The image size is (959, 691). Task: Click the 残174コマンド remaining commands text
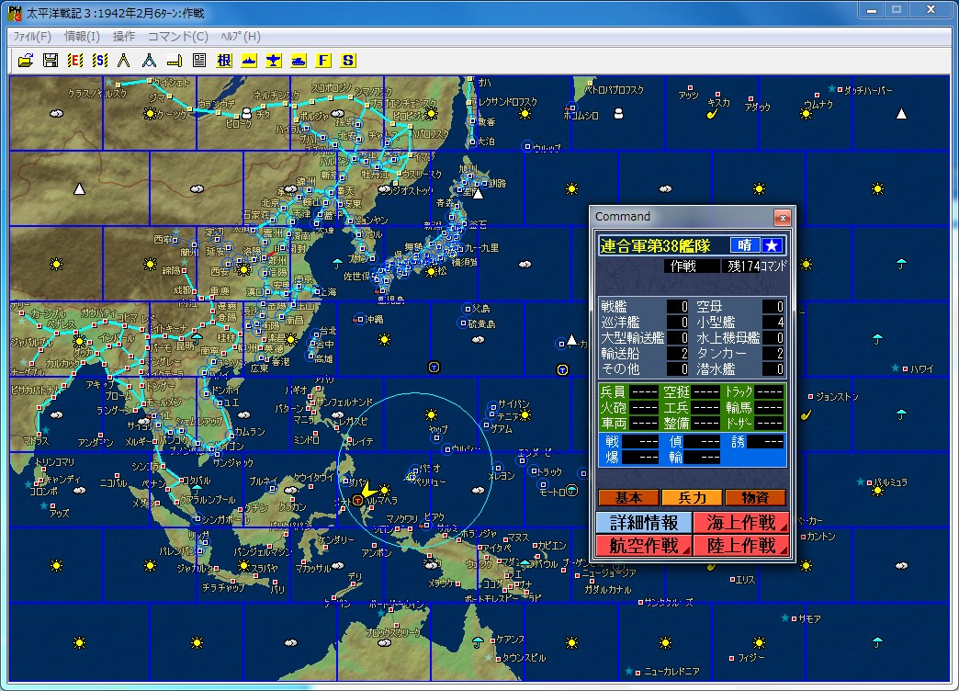(x=757, y=266)
